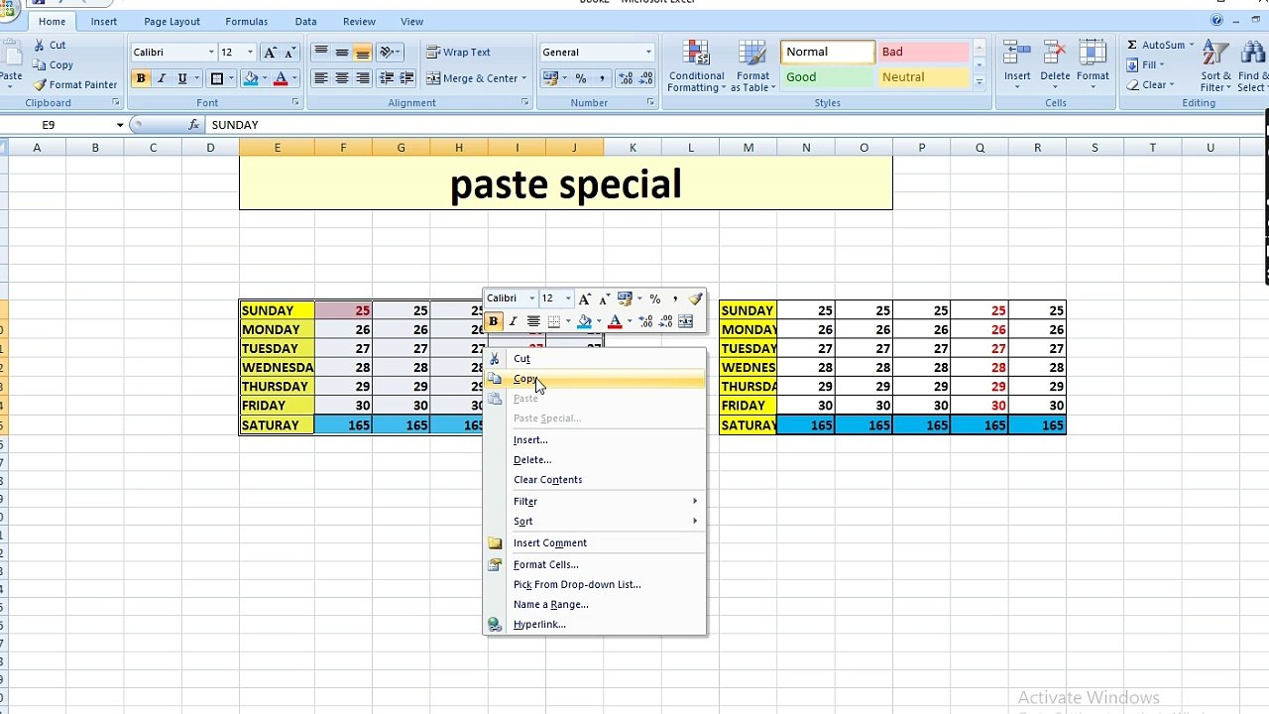
Task: Click the ribbon Fill Color paint bucket
Action: point(251,78)
